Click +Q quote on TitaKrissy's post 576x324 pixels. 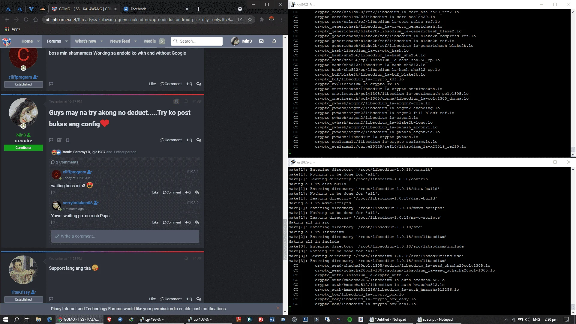(189, 299)
